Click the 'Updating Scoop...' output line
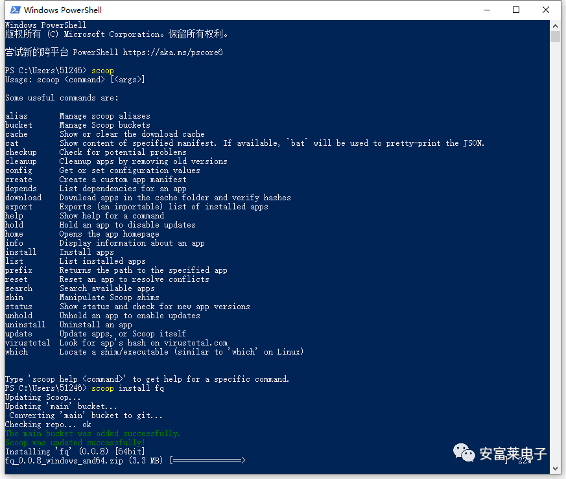The image size is (566, 479). tap(43, 397)
